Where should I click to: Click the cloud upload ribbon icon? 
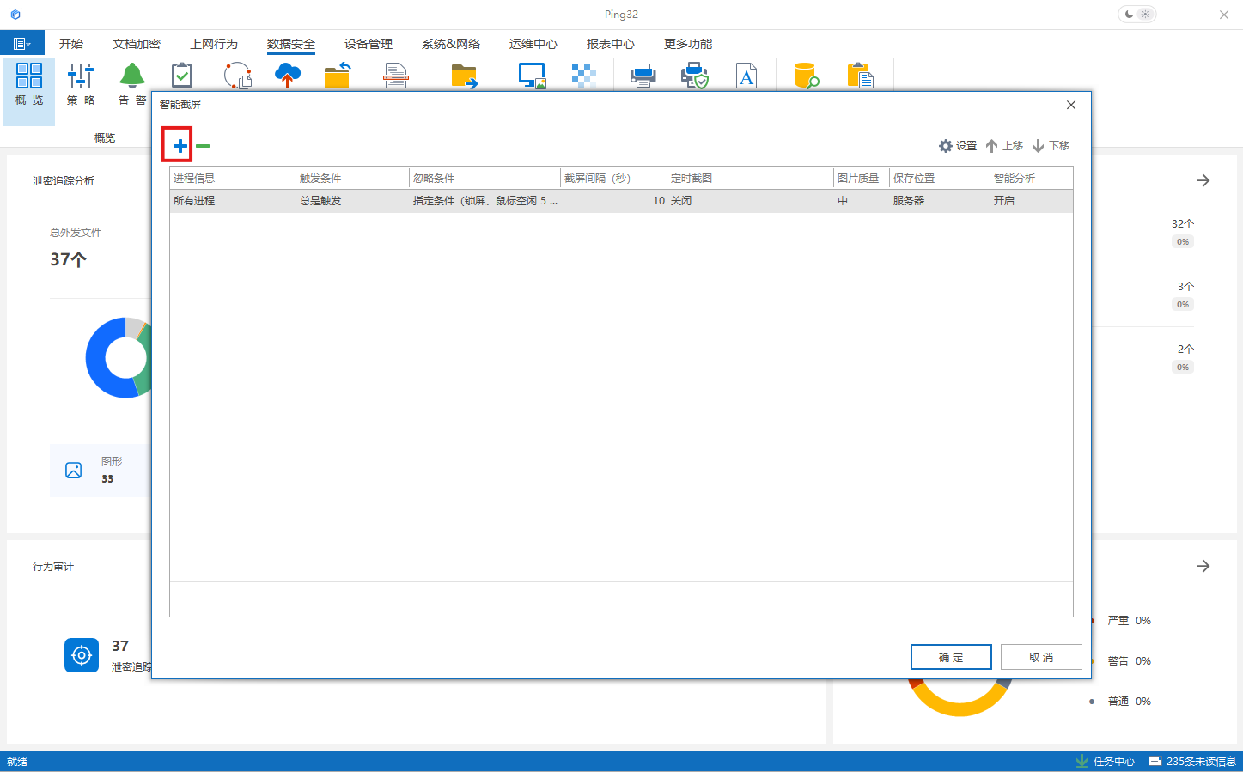(x=288, y=76)
